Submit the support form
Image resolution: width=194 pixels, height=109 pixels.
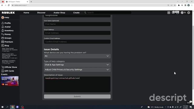[77, 96]
